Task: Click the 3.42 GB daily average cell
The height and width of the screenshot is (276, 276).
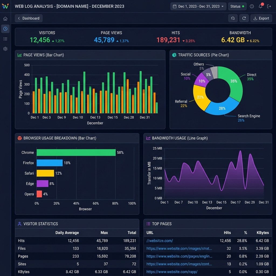Action: (x=72, y=272)
